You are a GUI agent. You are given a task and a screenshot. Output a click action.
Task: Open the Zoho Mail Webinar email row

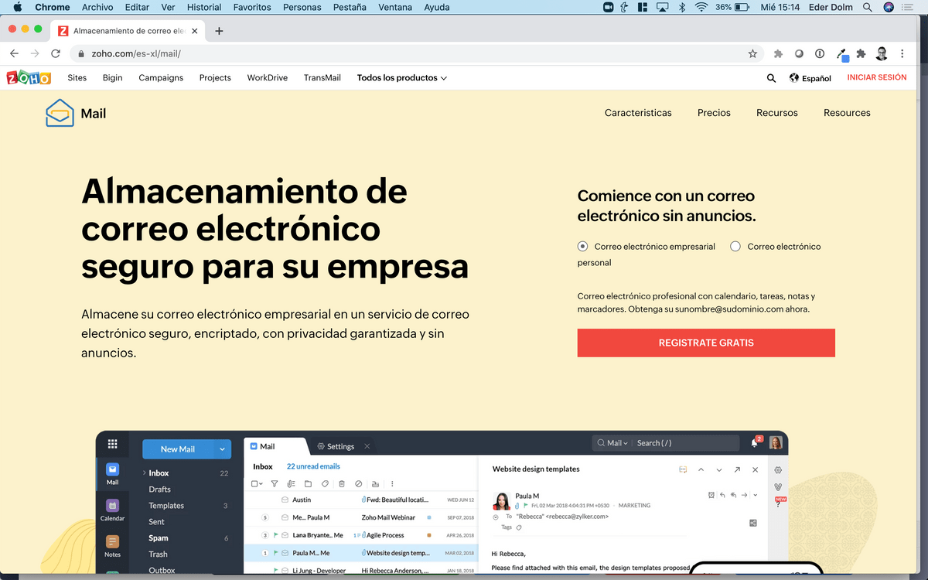tap(361, 517)
